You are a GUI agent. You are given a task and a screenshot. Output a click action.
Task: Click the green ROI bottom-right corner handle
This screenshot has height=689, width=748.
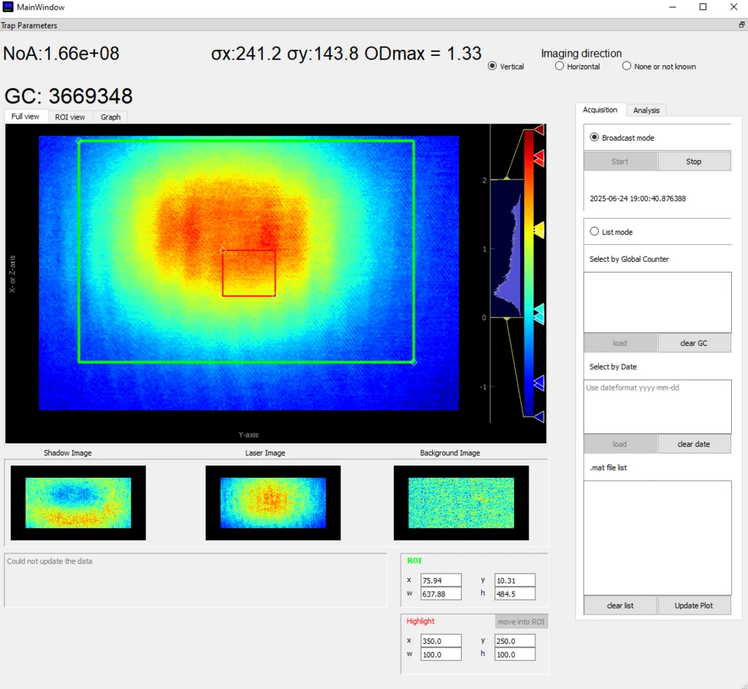tap(414, 361)
